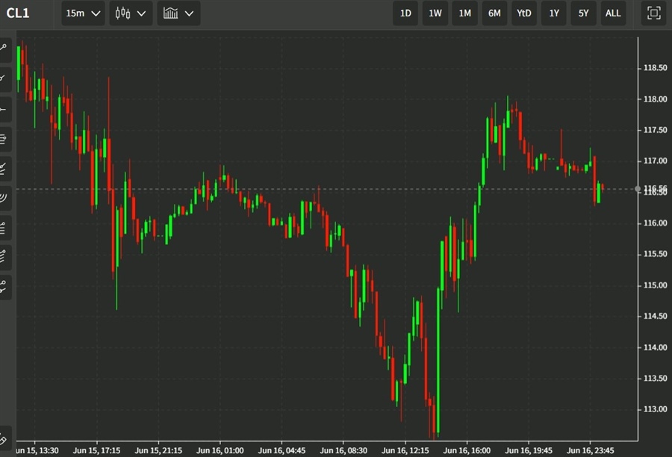Click the Jun 16, 01:00 time label
Screen dimensions: 672x457
click(220, 450)
